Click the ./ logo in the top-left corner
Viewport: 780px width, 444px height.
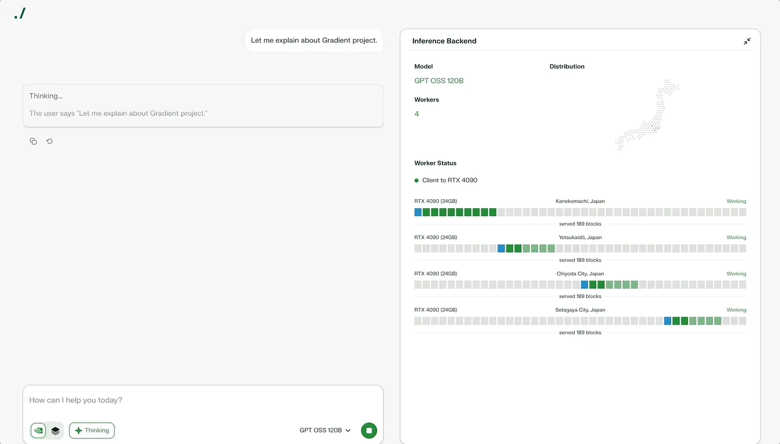tap(20, 14)
